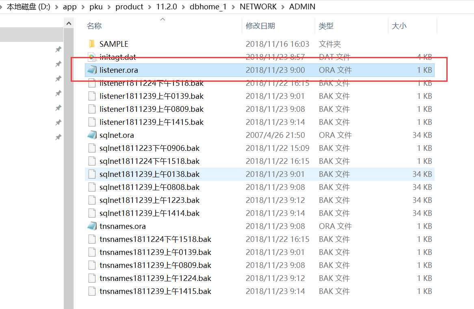Click the sqlnet1811239上午1223.bak file icon
Viewport: 474px width, 309px height.
click(x=92, y=200)
